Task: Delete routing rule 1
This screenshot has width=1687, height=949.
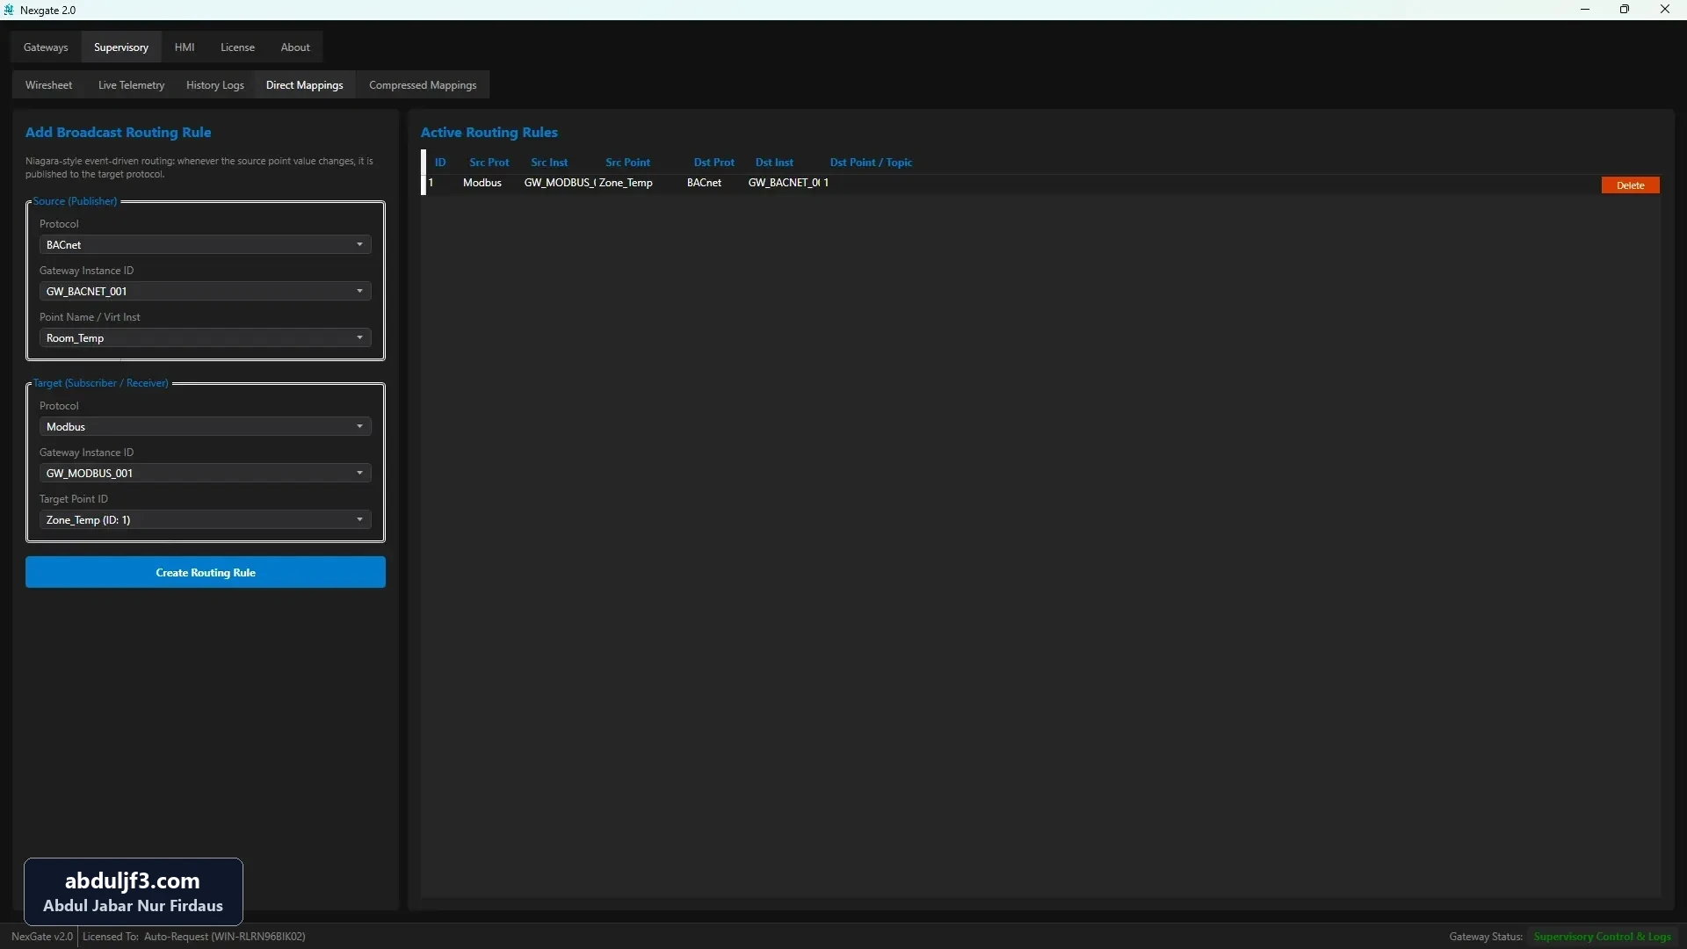Action: click(x=1630, y=185)
